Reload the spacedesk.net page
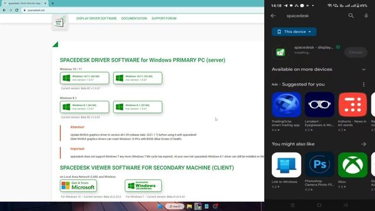Viewport: 375px width, 211px height. (17, 11)
